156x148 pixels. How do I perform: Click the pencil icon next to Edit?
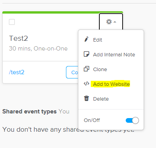(x=87, y=39)
